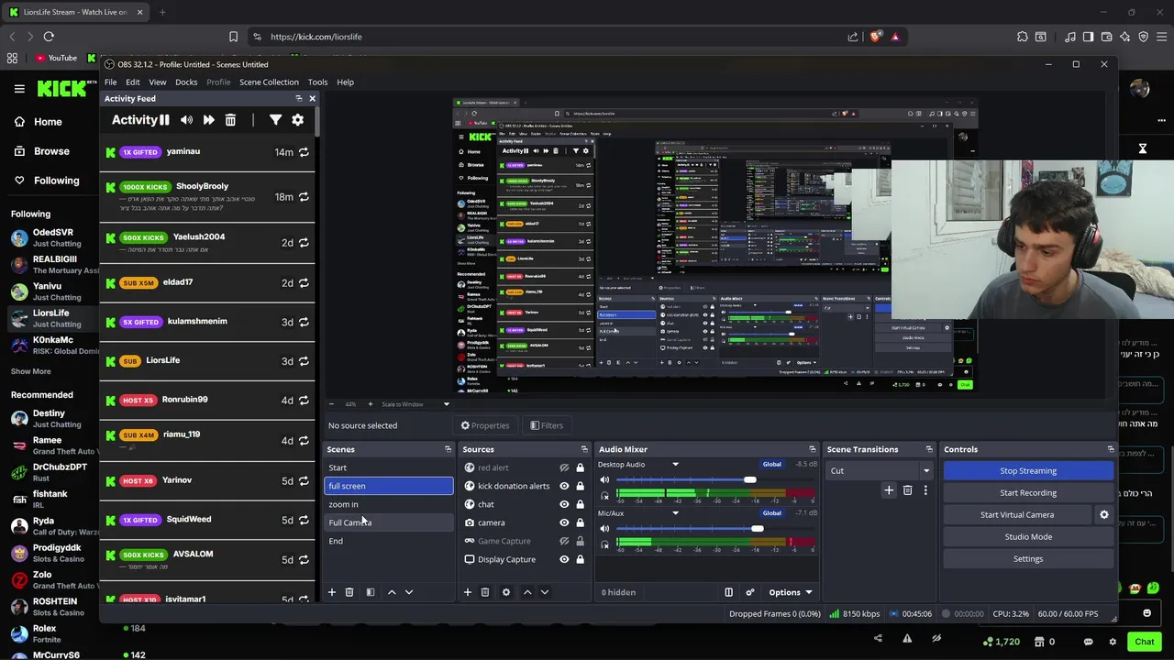Adjust Desktop Audio volume slider

pos(750,480)
